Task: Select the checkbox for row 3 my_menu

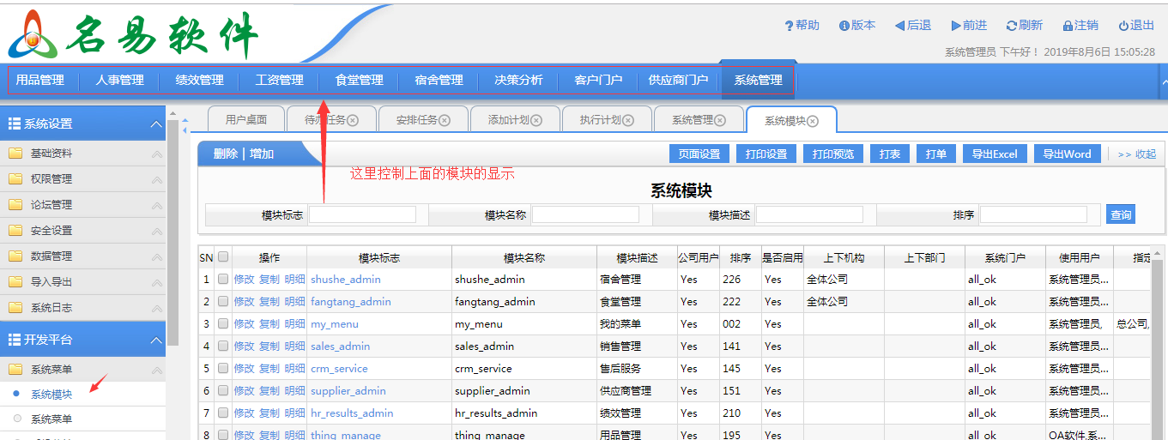Action: click(223, 323)
